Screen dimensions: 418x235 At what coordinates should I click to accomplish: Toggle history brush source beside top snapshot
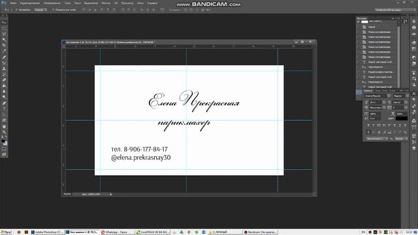[359, 22]
